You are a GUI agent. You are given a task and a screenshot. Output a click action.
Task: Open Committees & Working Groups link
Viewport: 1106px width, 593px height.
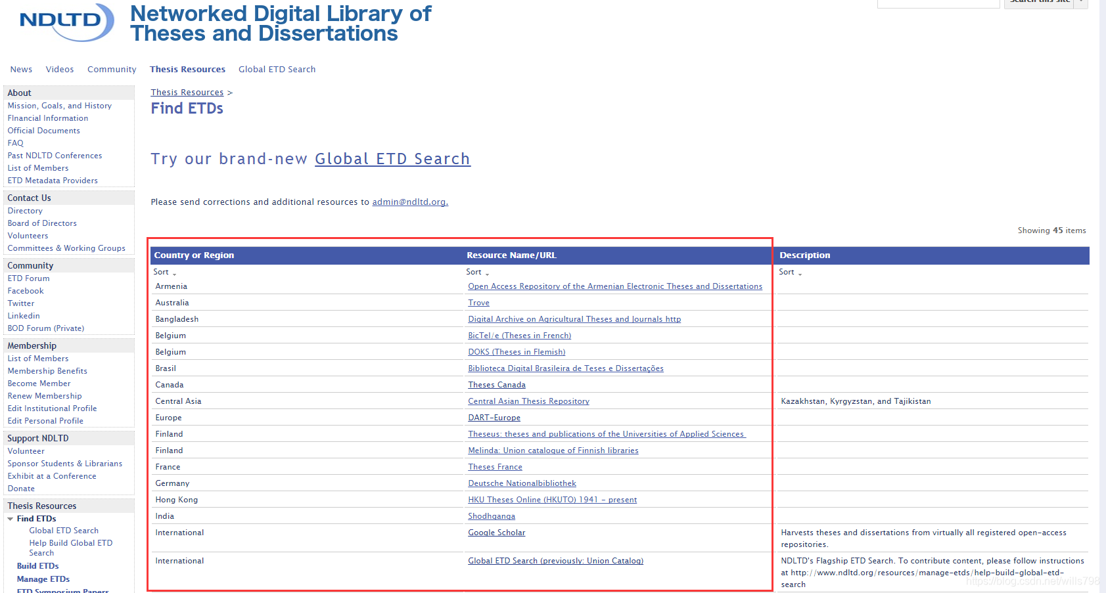66,248
